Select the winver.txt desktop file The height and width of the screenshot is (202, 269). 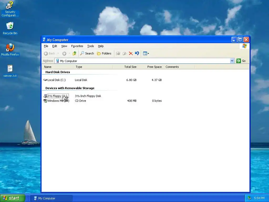point(10,71)
